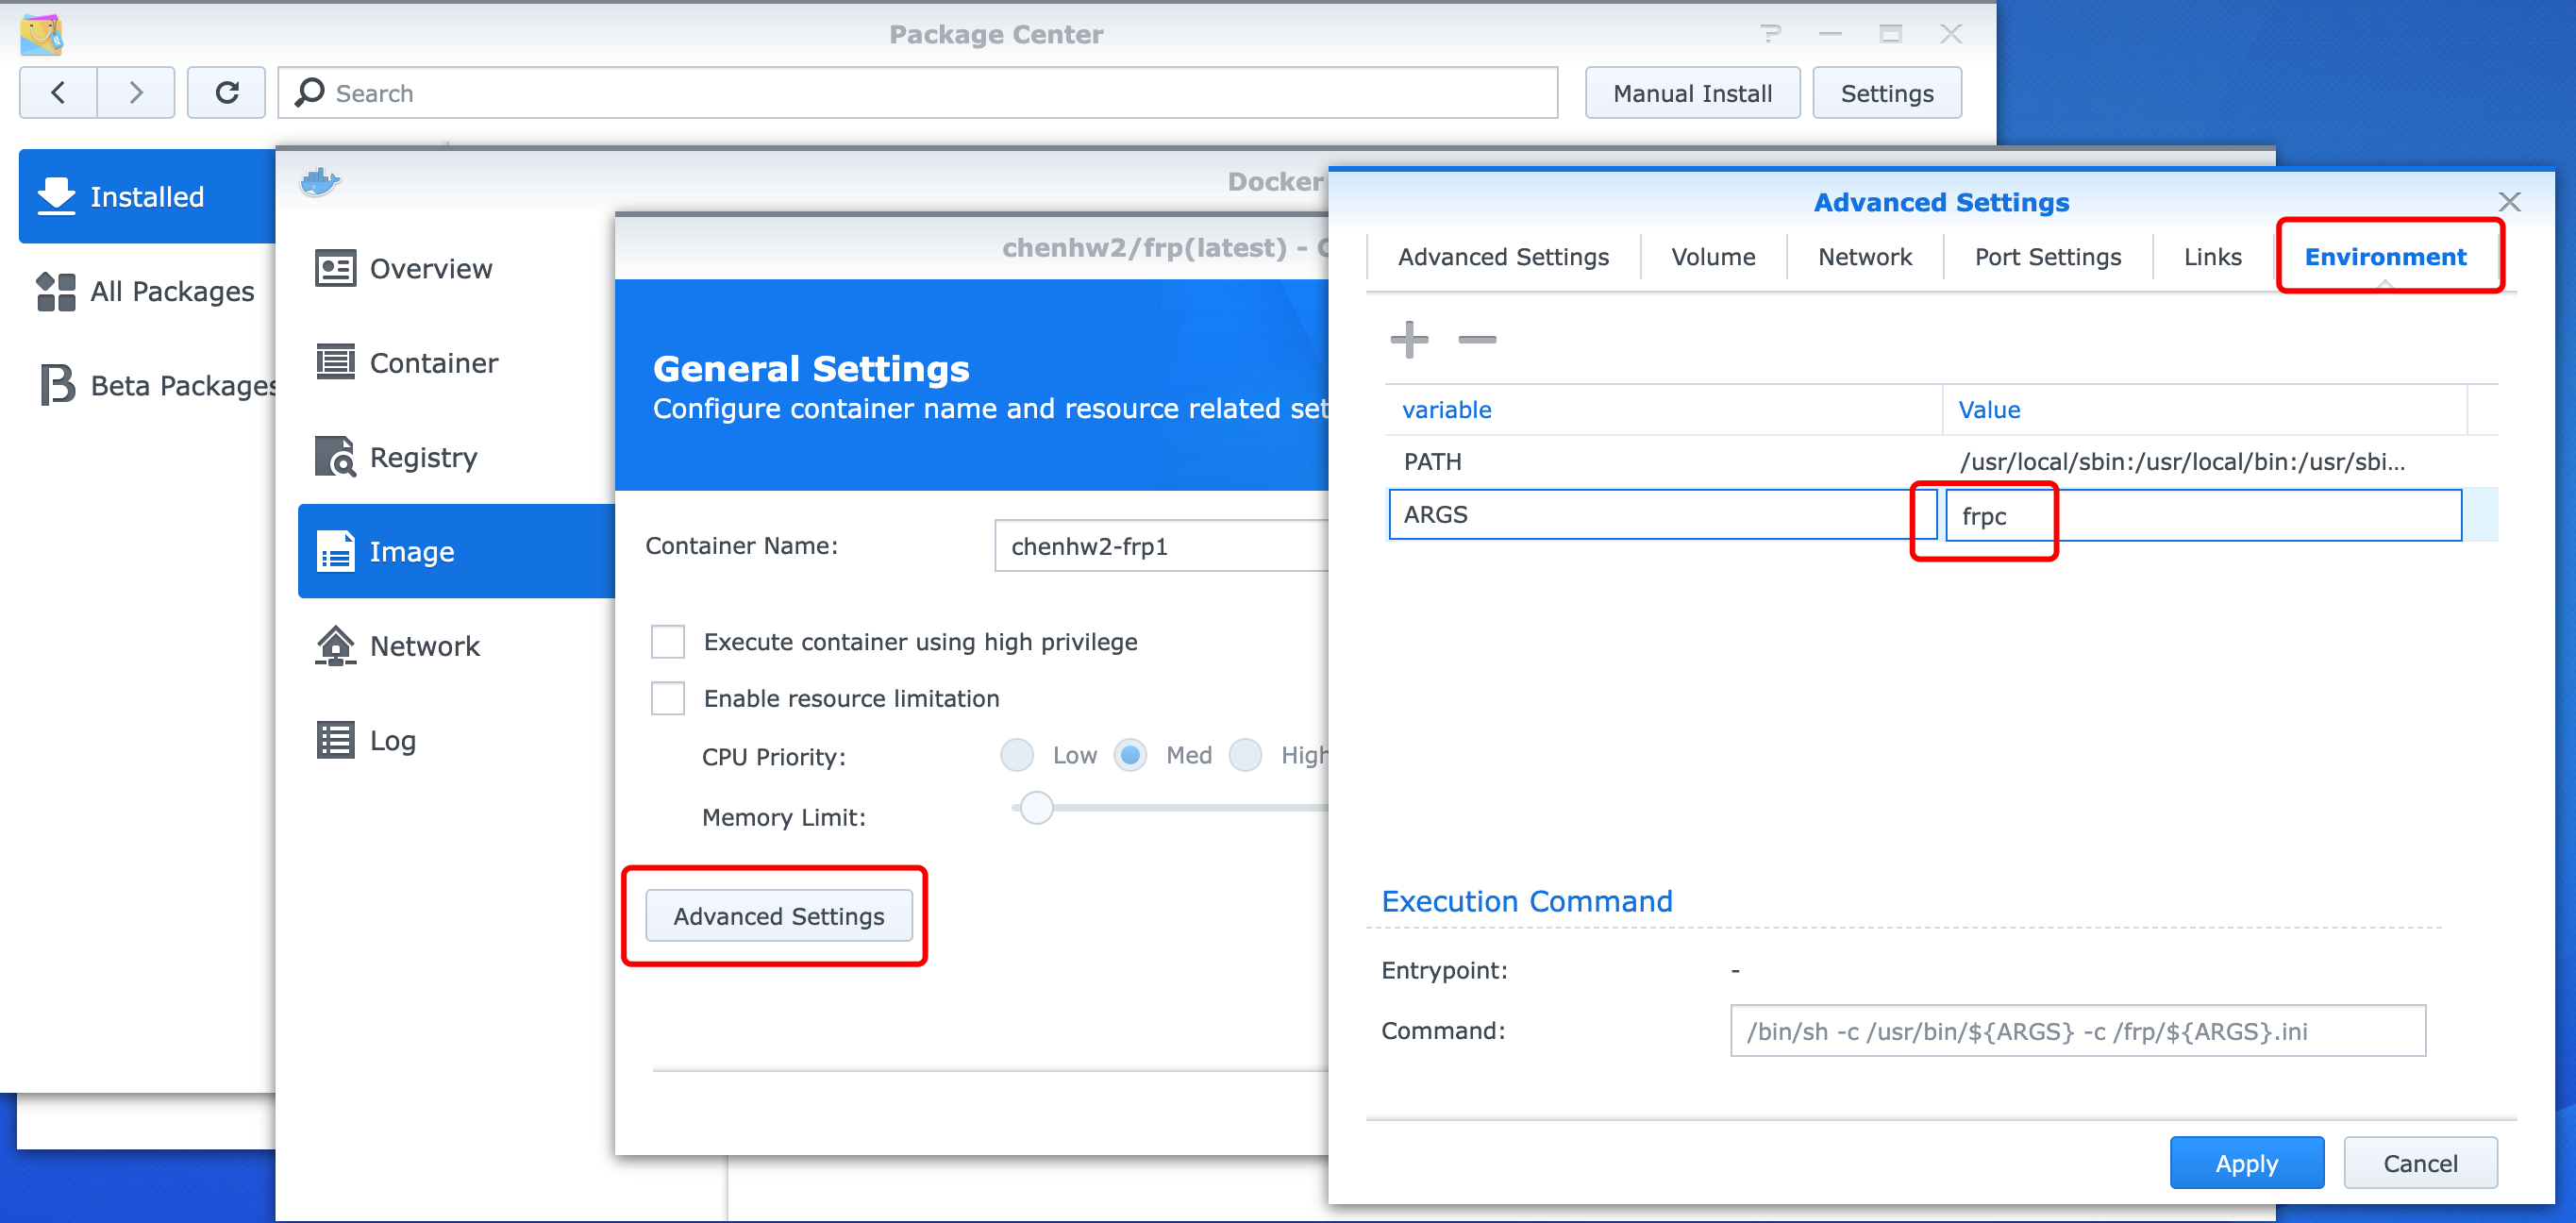
Task: Click the Memory Limit slider handle
Action: [1036, 807]
